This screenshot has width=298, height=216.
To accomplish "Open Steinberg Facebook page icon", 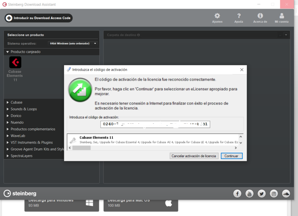I will point(237,194).
